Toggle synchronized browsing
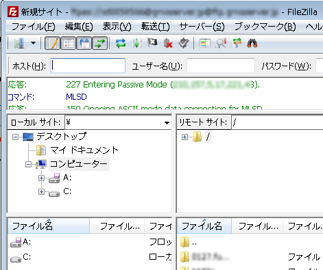 pos(237,43)
